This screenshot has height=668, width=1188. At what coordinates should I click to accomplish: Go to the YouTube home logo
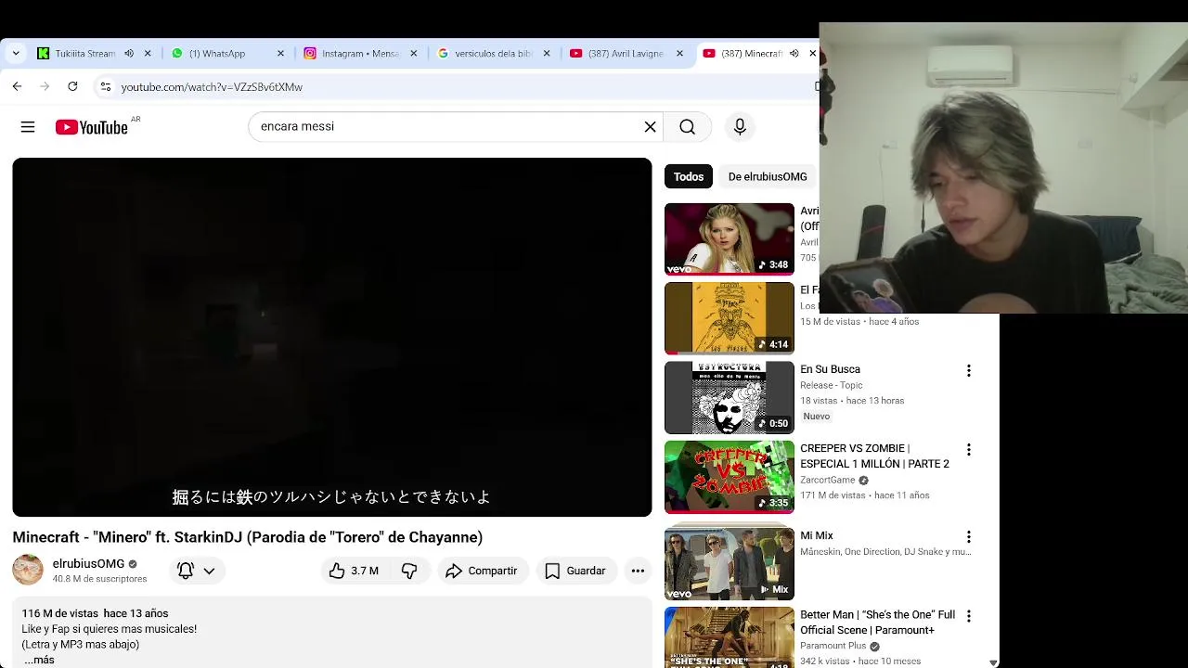[x=91, y=127]
